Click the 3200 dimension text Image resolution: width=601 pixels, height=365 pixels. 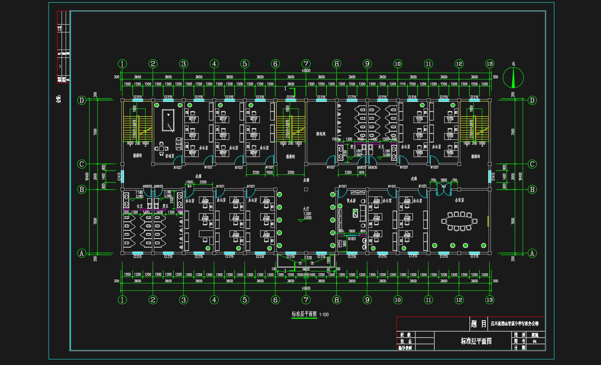click(291, 173)
